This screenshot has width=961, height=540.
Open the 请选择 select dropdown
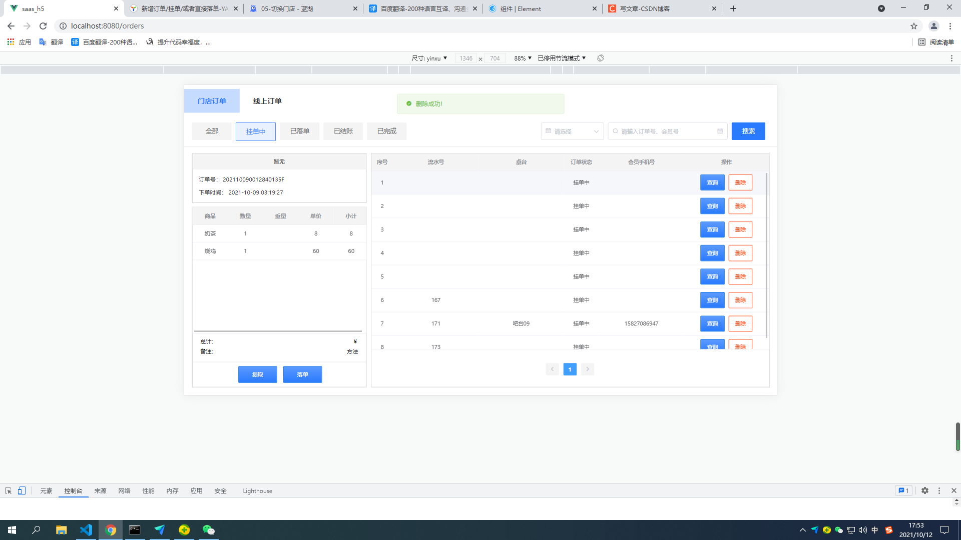572,131
